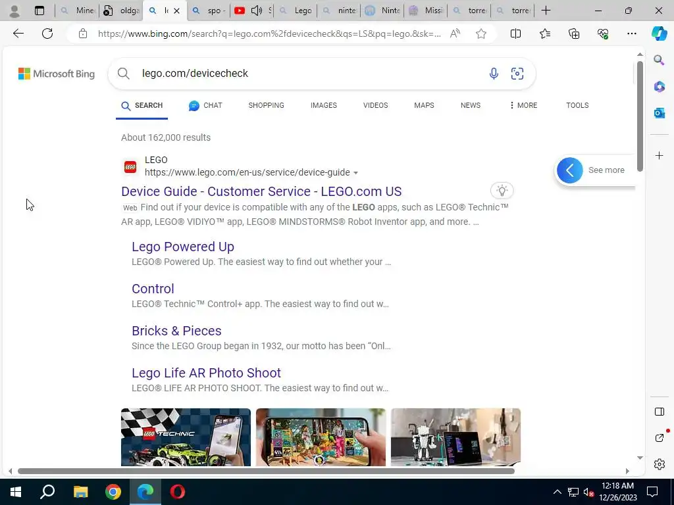Open the Favorites list
Image resolution: width=674 pixels, height=505 pixels.
pos(544,34)
